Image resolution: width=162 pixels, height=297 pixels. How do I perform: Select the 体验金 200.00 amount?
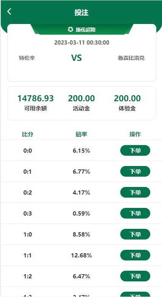coord(127,99)
